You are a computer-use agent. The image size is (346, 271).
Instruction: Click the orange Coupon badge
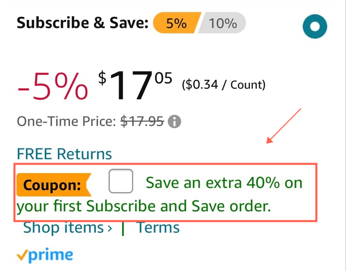[x=52, y=185]
